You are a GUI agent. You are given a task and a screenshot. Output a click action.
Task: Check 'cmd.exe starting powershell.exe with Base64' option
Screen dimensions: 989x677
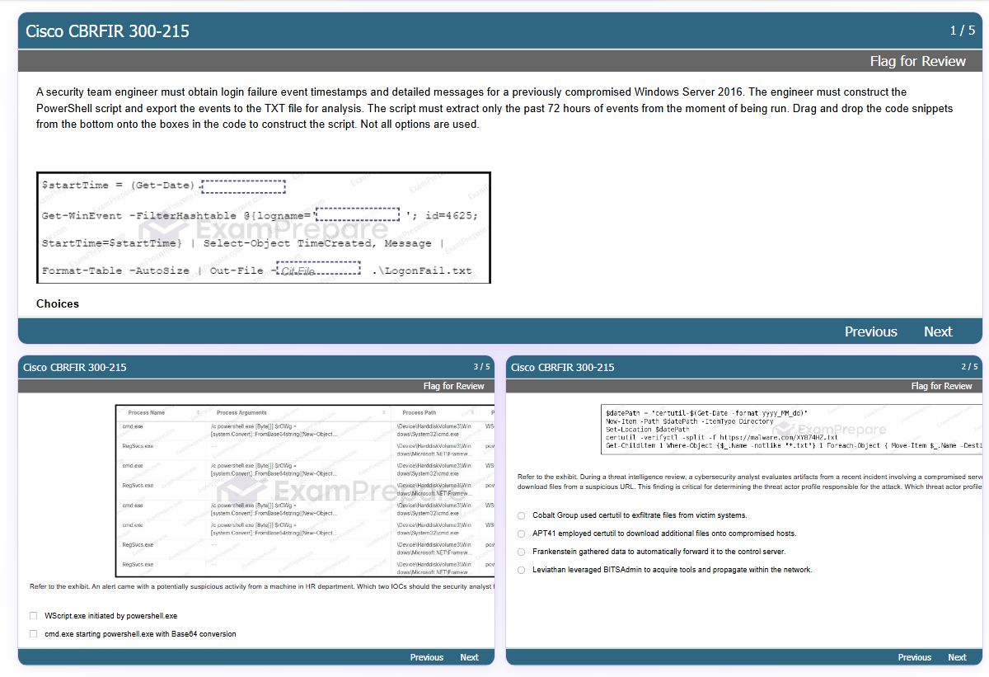[34, 634]
